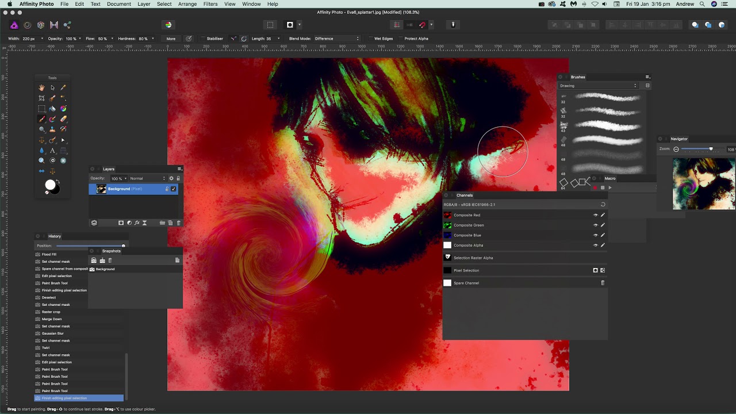
Task: Open the Select menu in menu bar
Action: point(164,4)
